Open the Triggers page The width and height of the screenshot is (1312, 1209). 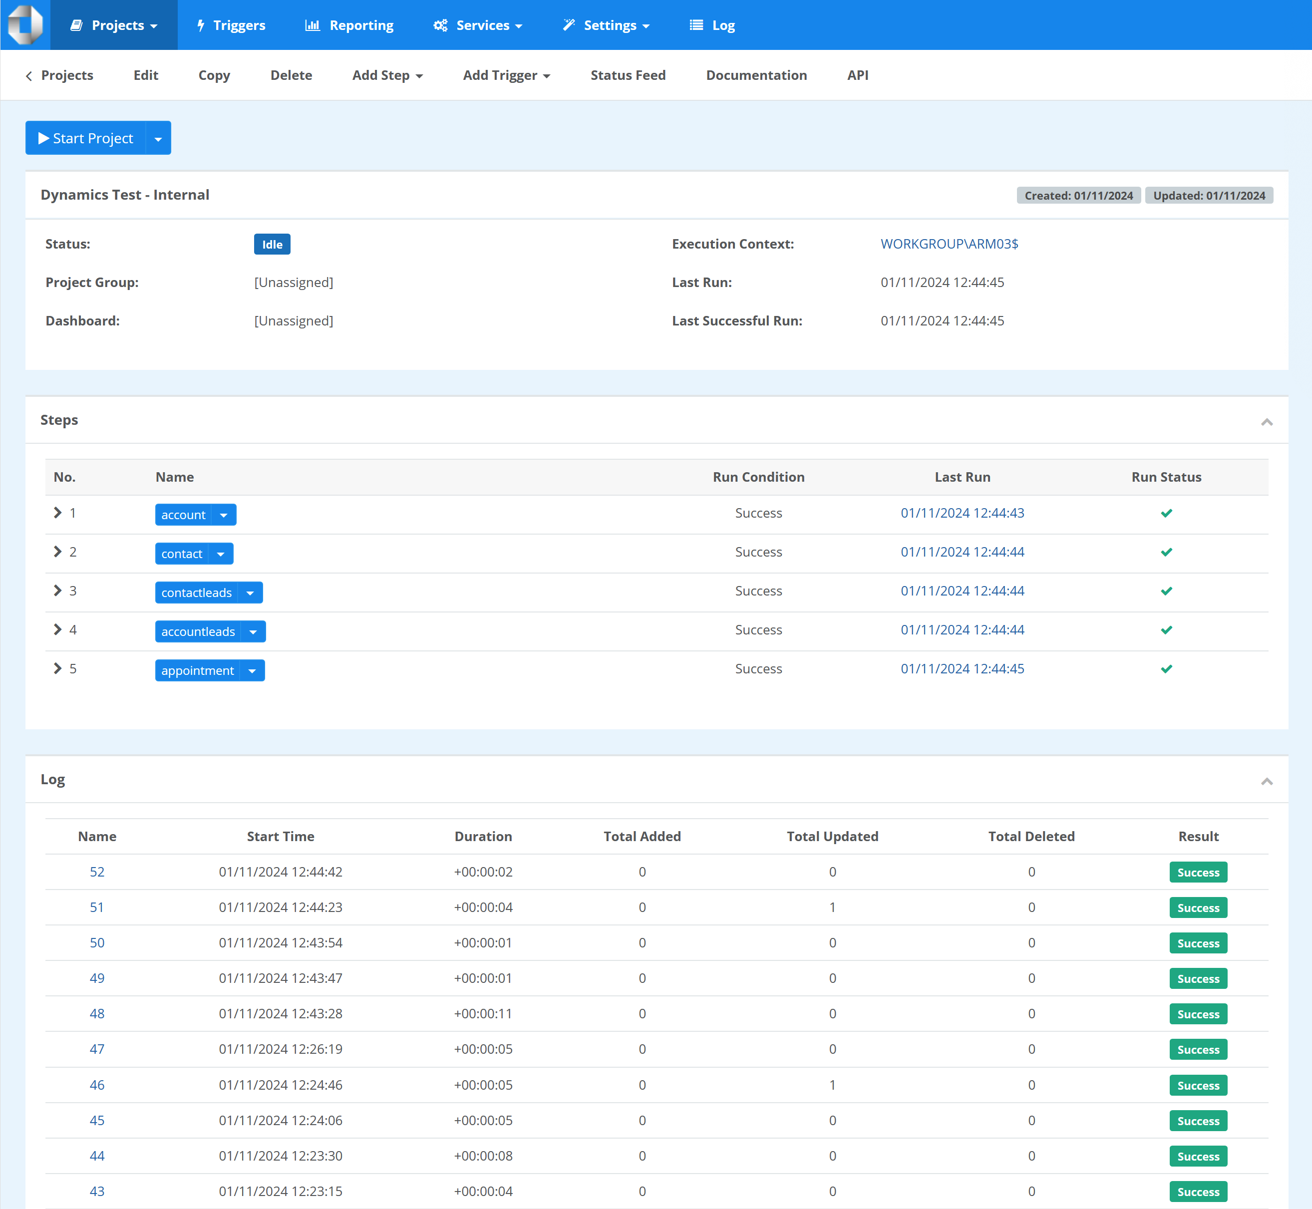tap(231, 25)
